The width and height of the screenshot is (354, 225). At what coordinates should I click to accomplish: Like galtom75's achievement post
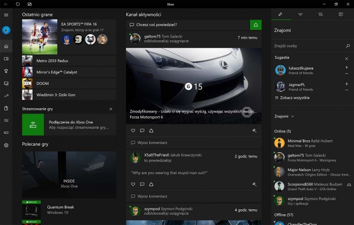pyautogui.click(x=133, y=130)
